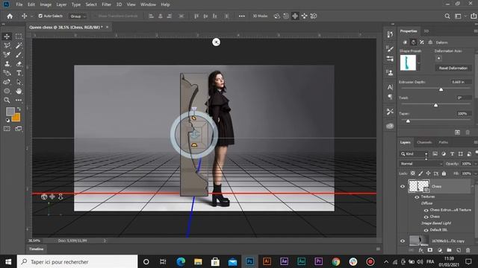Toggle lock transparent pixels icon

(x=412, y=173)
